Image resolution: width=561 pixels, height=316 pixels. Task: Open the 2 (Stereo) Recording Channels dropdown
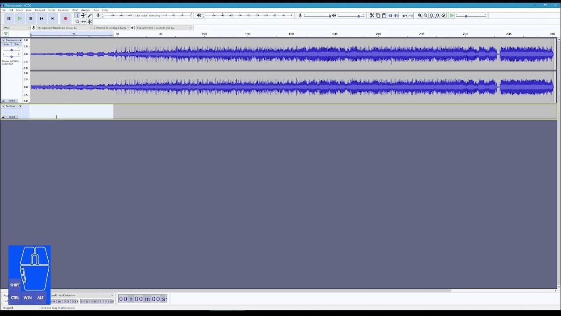tap(111, 28)
